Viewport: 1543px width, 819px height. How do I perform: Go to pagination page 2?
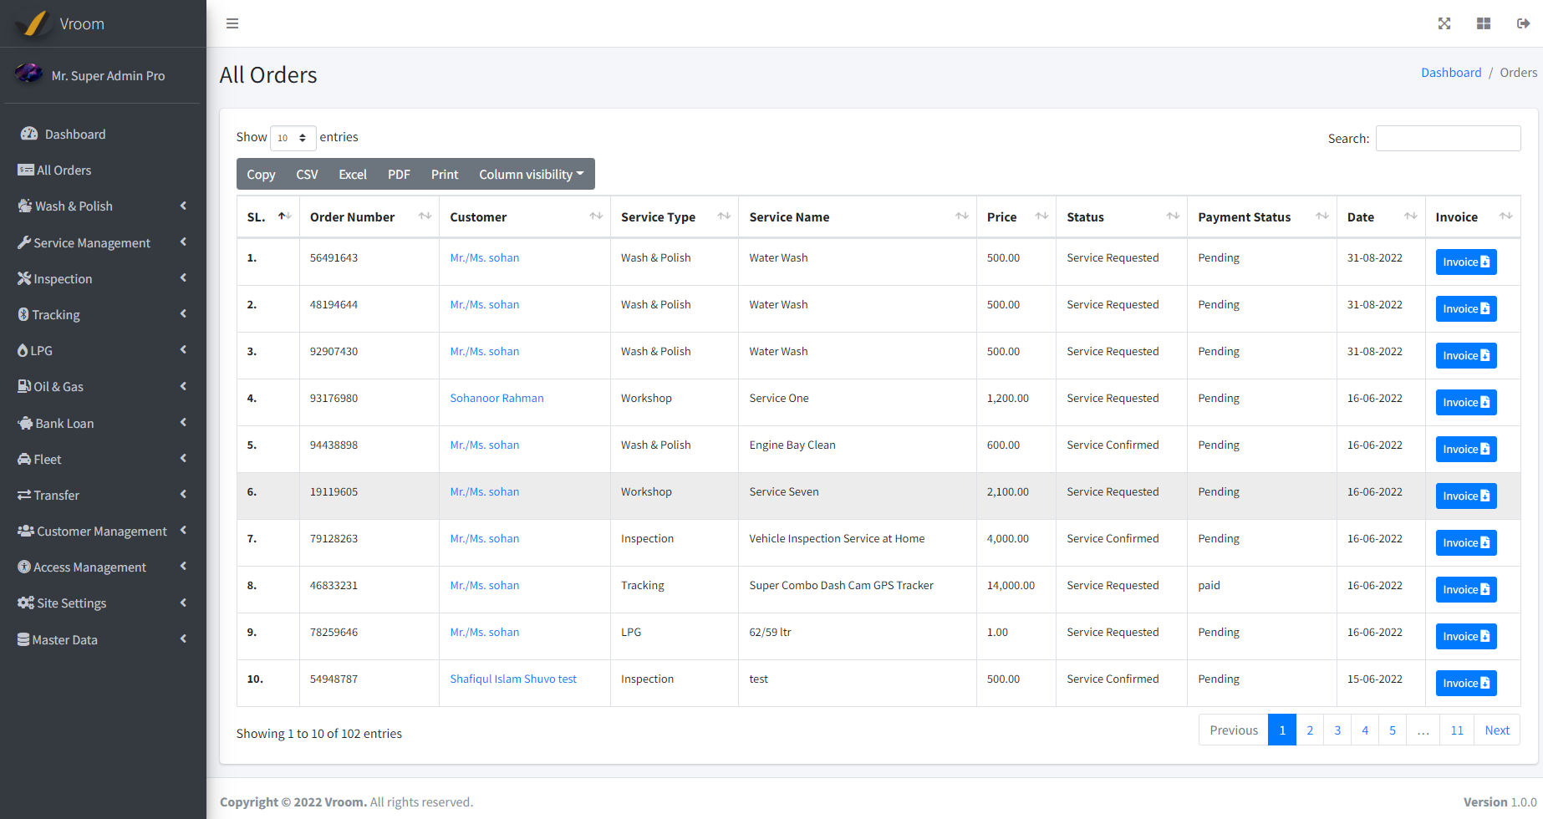tap(1310, 730)
